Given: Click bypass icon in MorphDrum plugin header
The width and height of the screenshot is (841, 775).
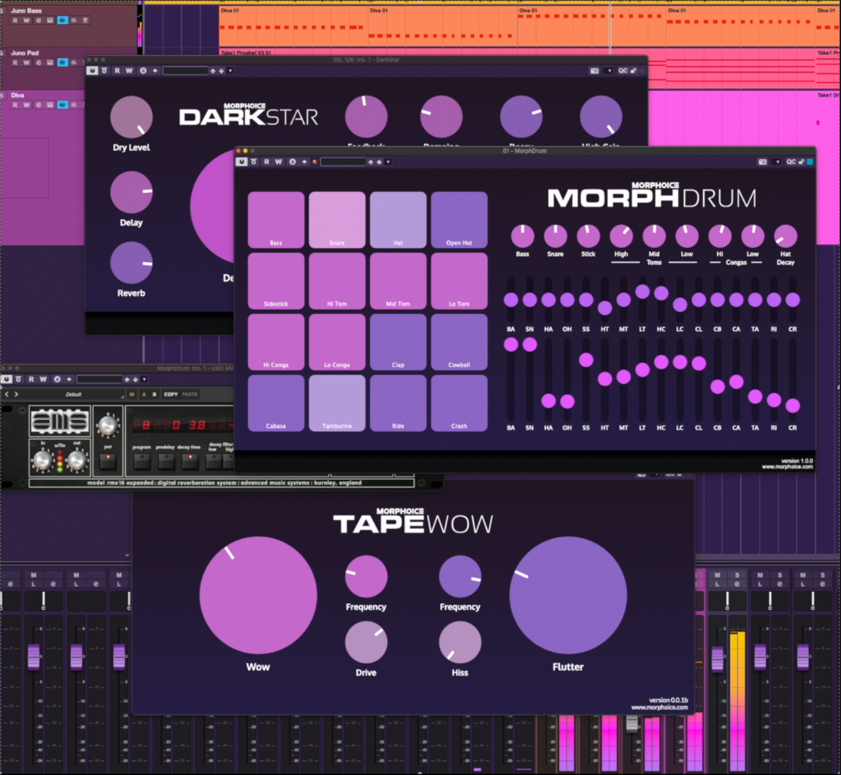Looking at the screenshot, I should pos(254,162).
